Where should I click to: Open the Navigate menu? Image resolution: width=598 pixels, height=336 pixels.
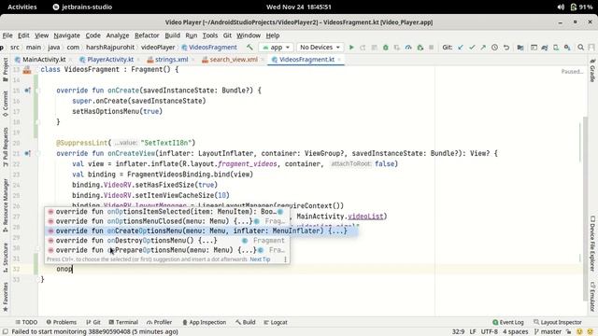[66, 35]
